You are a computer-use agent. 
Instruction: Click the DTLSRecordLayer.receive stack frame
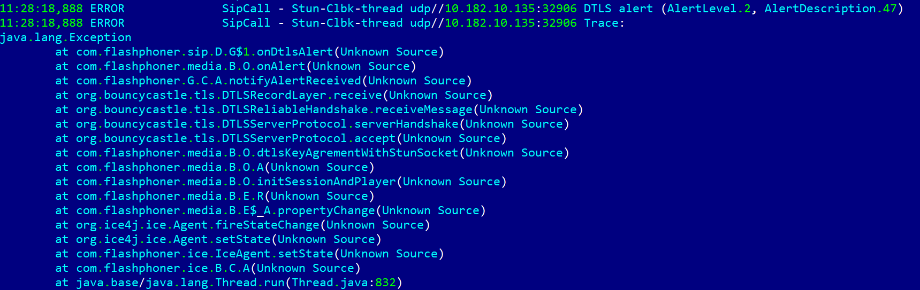(x=302, y=95)
